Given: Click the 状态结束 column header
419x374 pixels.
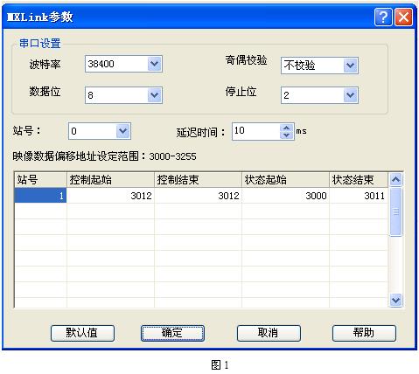Looking at the screenshot, I should point(359,179).
